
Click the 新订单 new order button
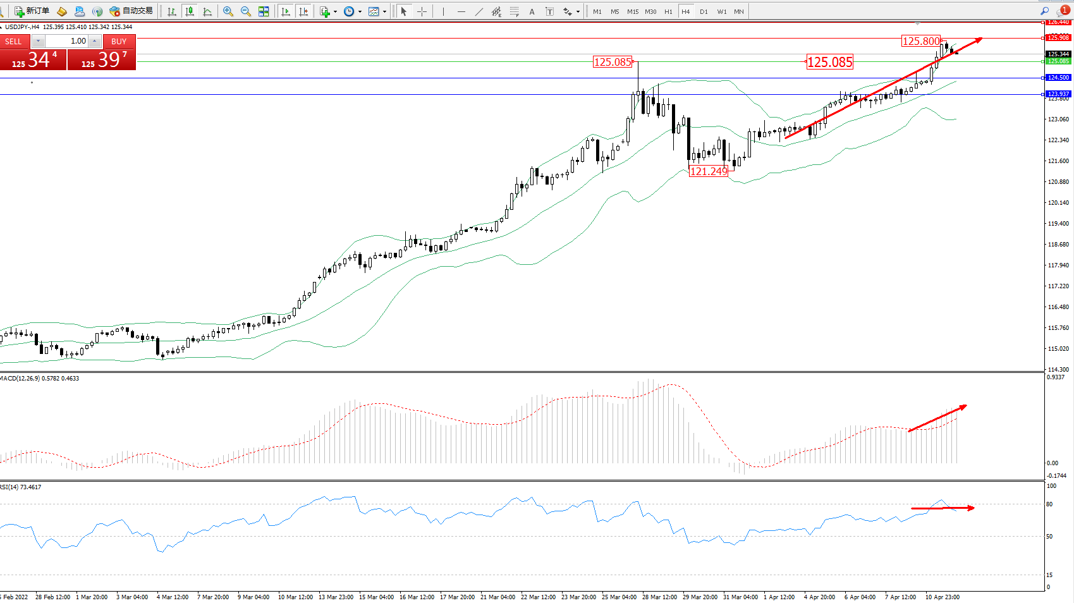(x=32, y=11)
